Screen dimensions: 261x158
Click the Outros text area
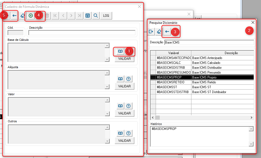click(x=56, y=134)
